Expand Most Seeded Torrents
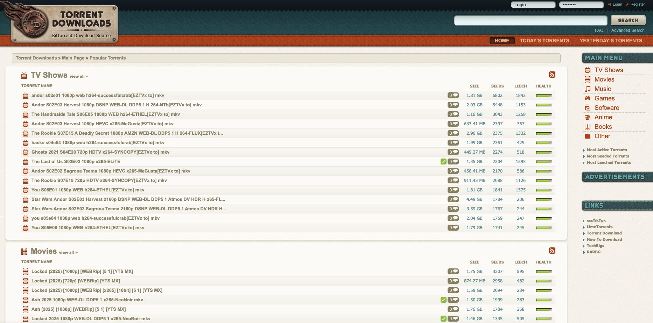The image size is (653, 323). coord(608,156)
